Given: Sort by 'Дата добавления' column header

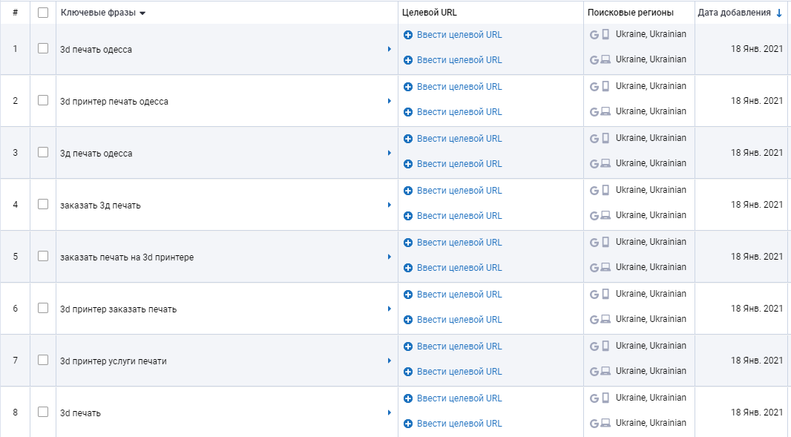Looking at the screenshot, I should tap(739, 13).
